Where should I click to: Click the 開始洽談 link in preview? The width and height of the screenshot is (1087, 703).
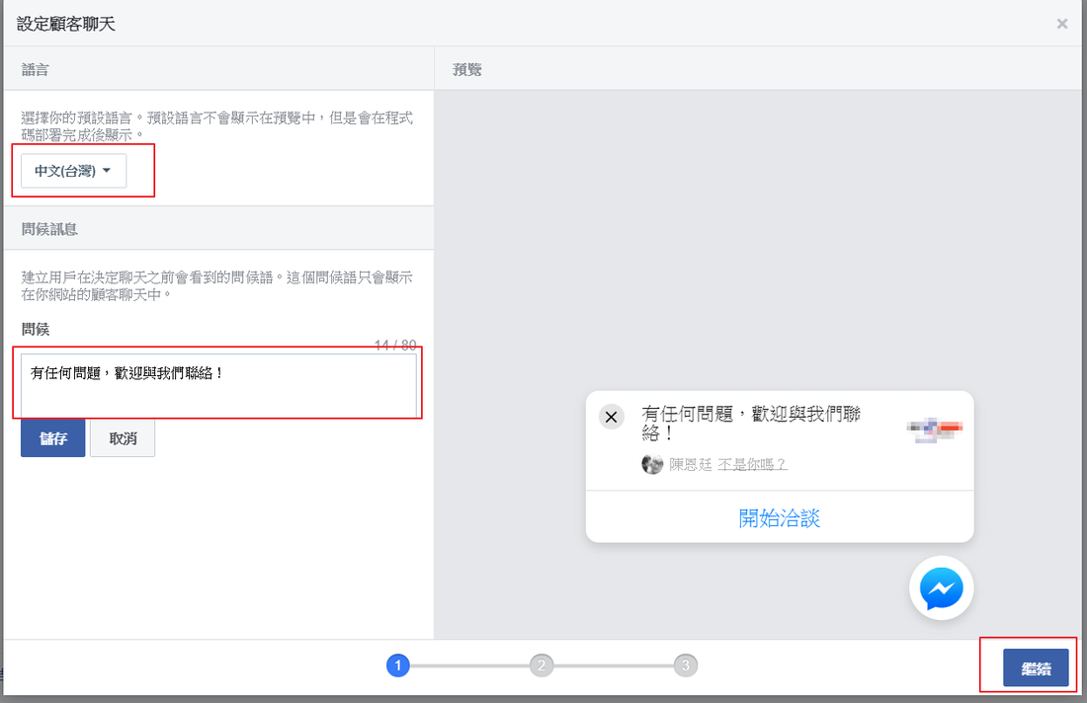click(x=780, y=518)
